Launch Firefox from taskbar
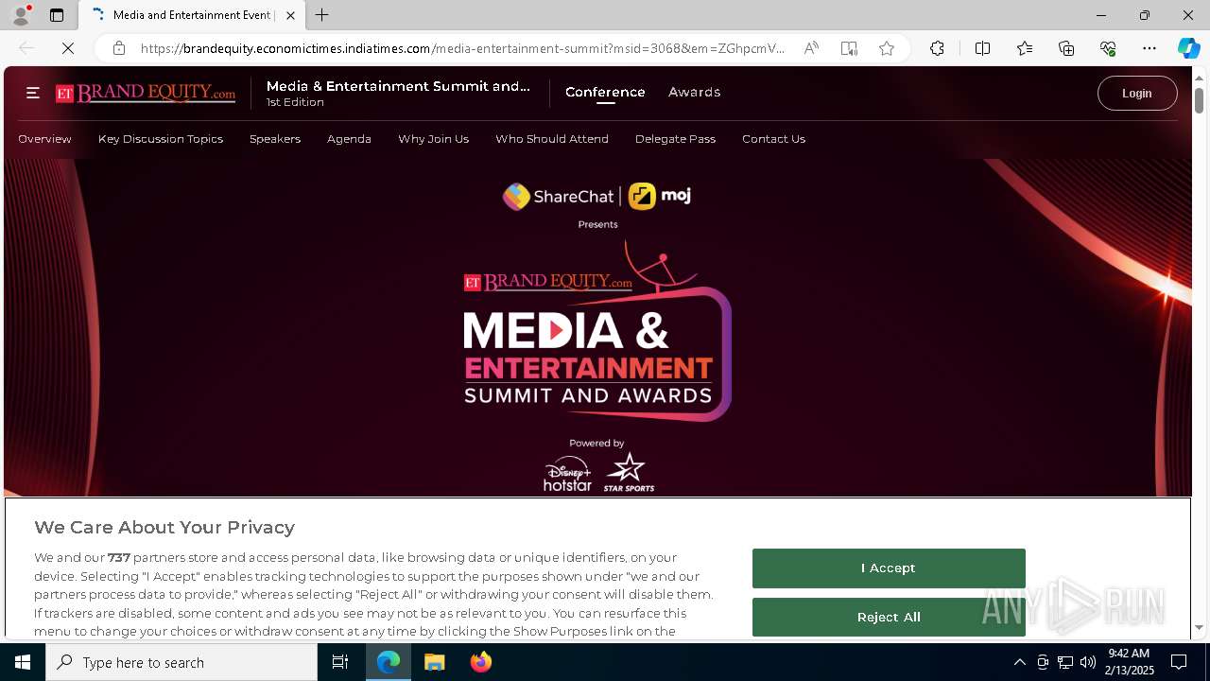 pos(481,662)
